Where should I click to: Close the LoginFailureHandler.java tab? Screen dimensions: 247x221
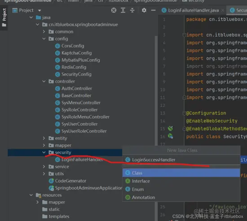click(x=223, y=10)
